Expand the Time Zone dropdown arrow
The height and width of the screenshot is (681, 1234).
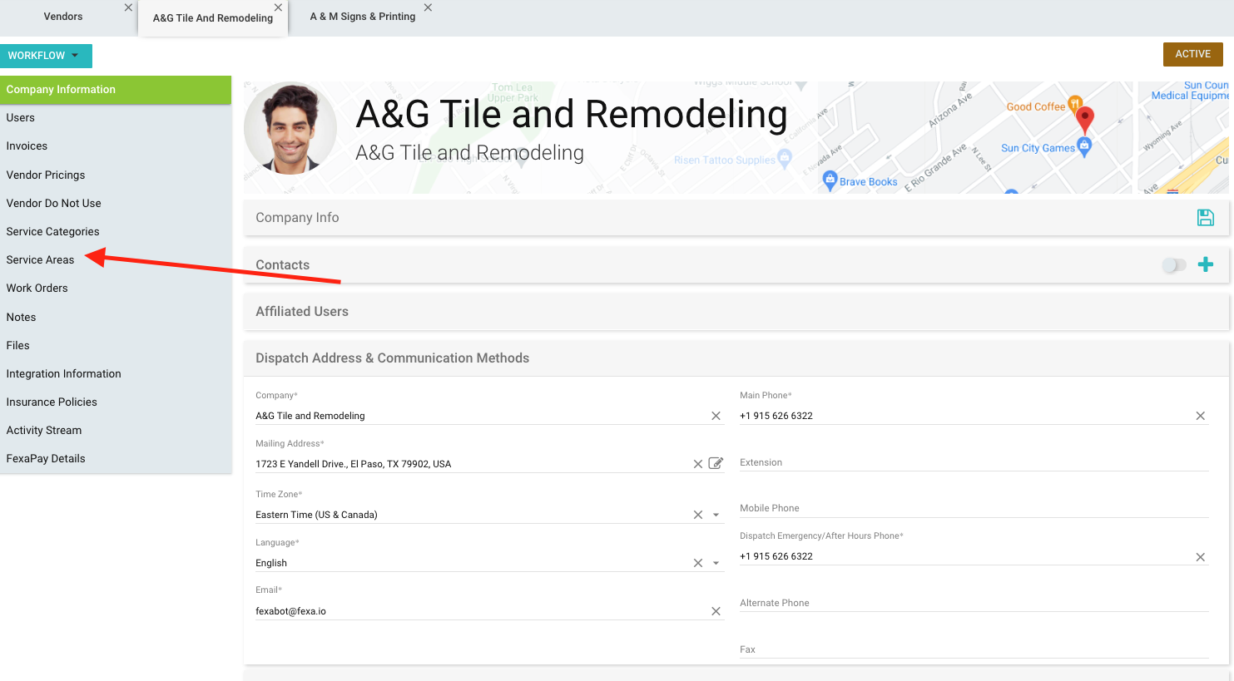(716, 515)
